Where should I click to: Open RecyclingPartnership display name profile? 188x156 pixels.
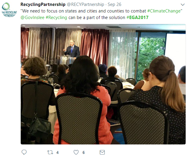(x=43, y=4)
